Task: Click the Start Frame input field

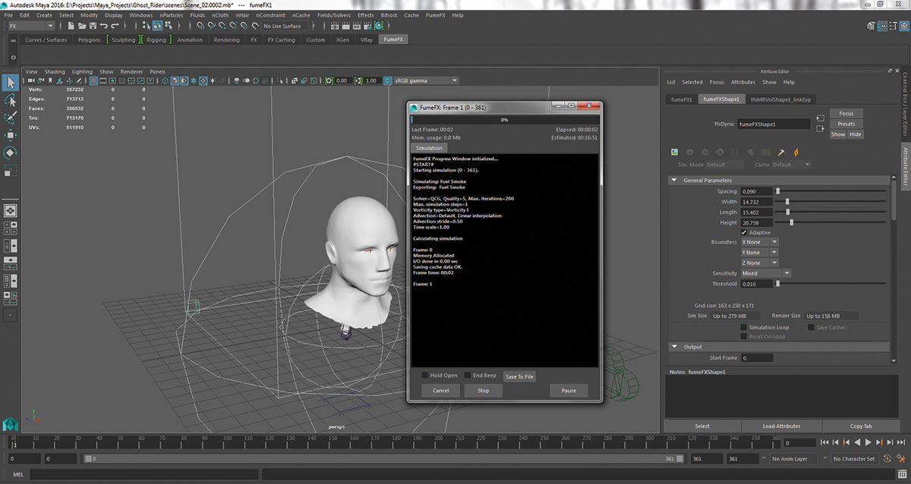Action: (757, 357)
